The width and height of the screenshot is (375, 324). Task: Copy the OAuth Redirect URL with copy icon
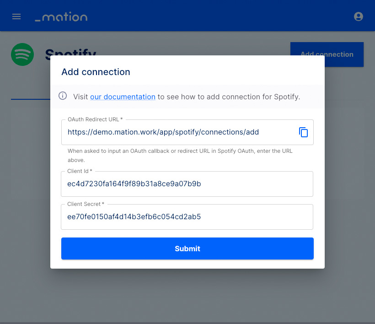pyautogui.click(x=303, y=132)
